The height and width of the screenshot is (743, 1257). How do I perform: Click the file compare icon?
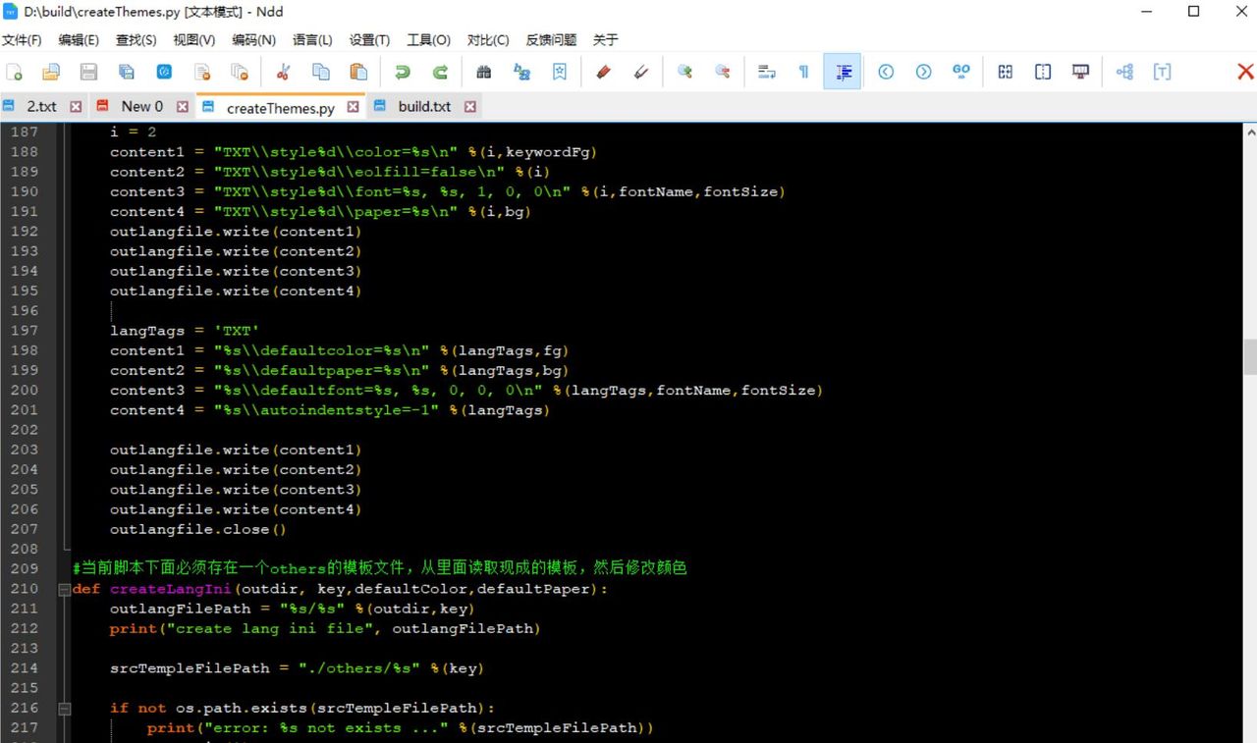pyautogui.click(x=1006, y=72)
